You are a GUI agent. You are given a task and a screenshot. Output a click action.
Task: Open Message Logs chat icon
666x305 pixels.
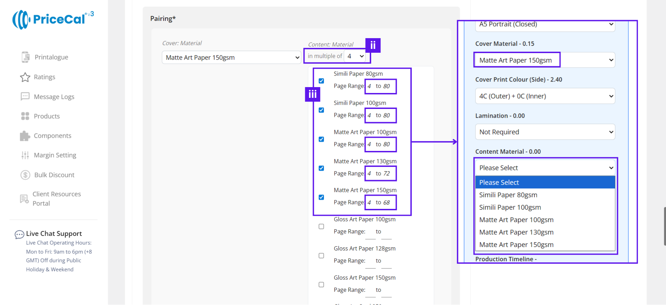[x=25, y=96]
